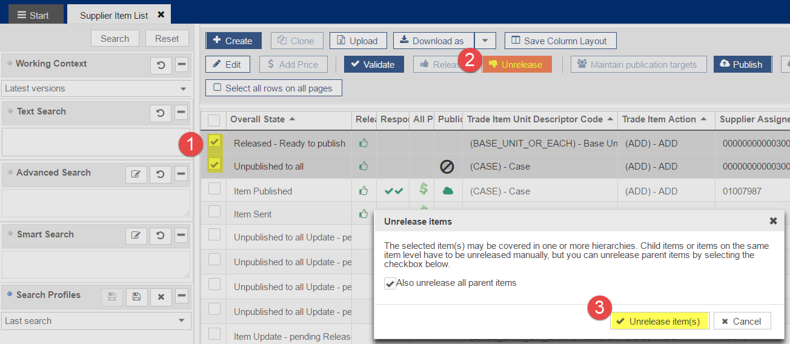The image size is (790, 344).
Task: Collapse the Search Profiles section
Action: [x=181, y=297]
